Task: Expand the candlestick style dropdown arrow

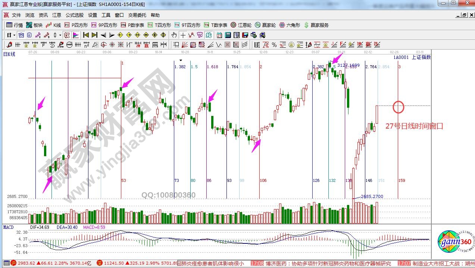Action: 60,35
